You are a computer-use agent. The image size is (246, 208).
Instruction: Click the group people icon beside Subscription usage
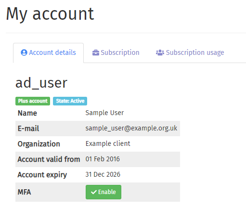click(160, 52)
